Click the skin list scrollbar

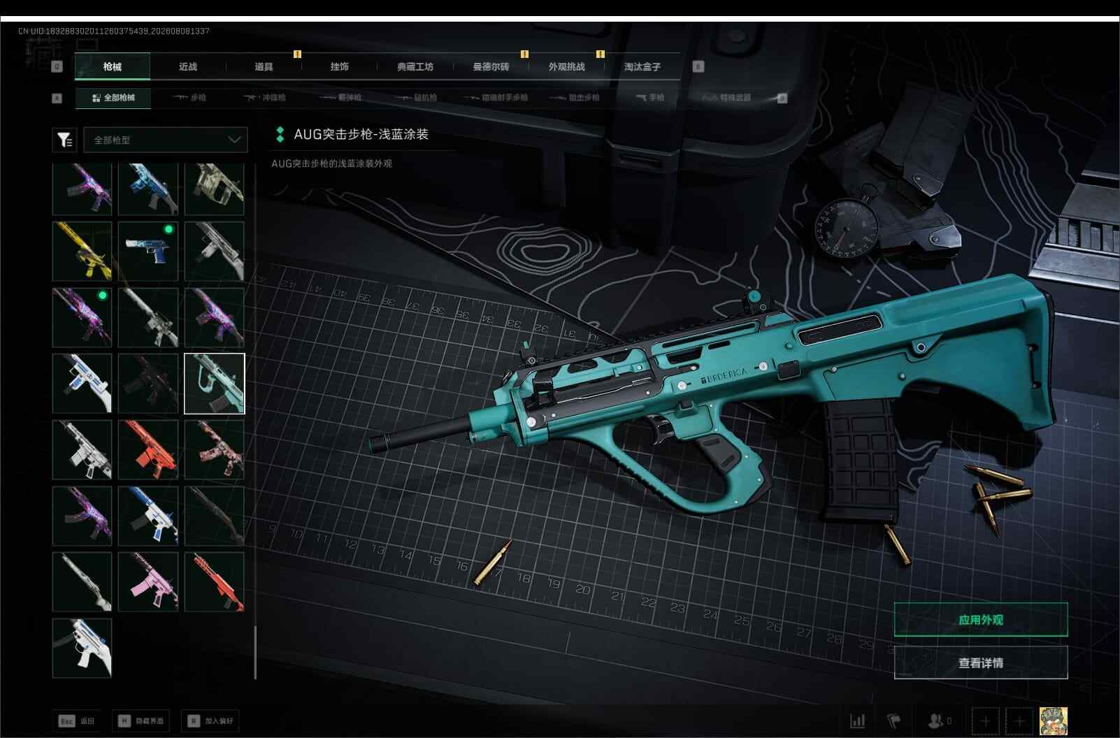click(255, 653)
